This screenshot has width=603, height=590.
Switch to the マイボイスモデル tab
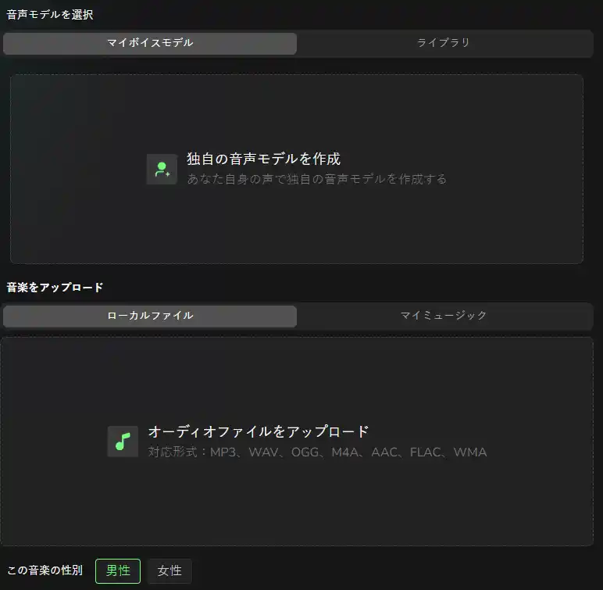pos(150,43)
